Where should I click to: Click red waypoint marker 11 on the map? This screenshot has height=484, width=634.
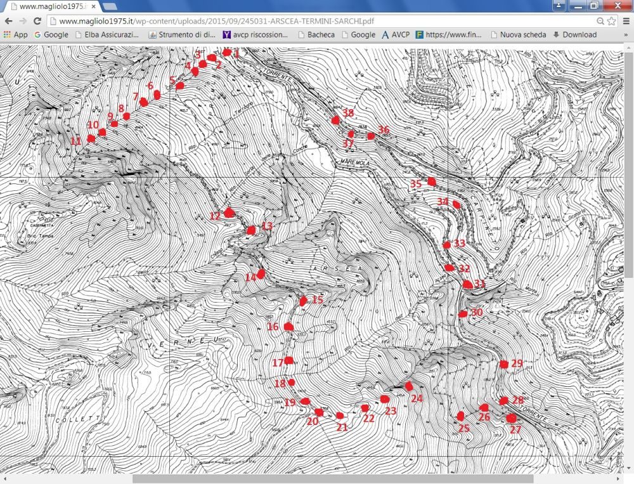91,138
